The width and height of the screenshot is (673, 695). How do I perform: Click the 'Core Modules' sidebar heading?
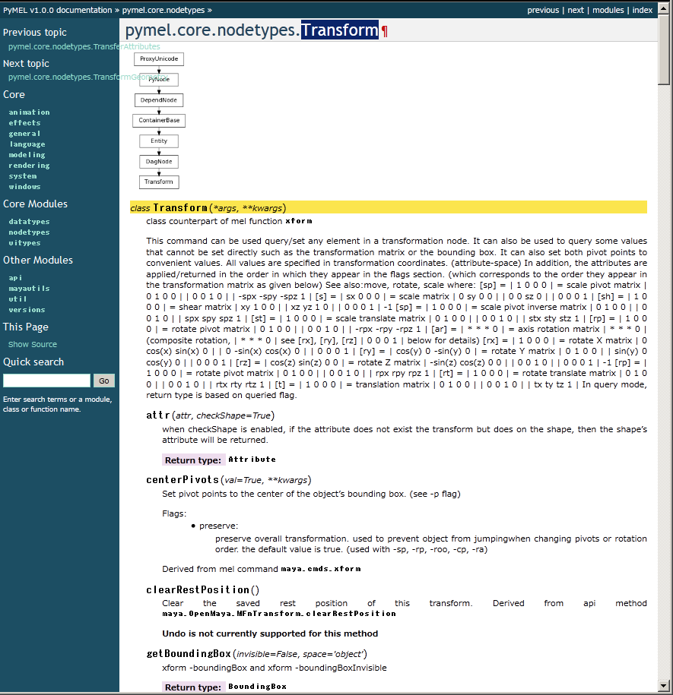(36, 204)
